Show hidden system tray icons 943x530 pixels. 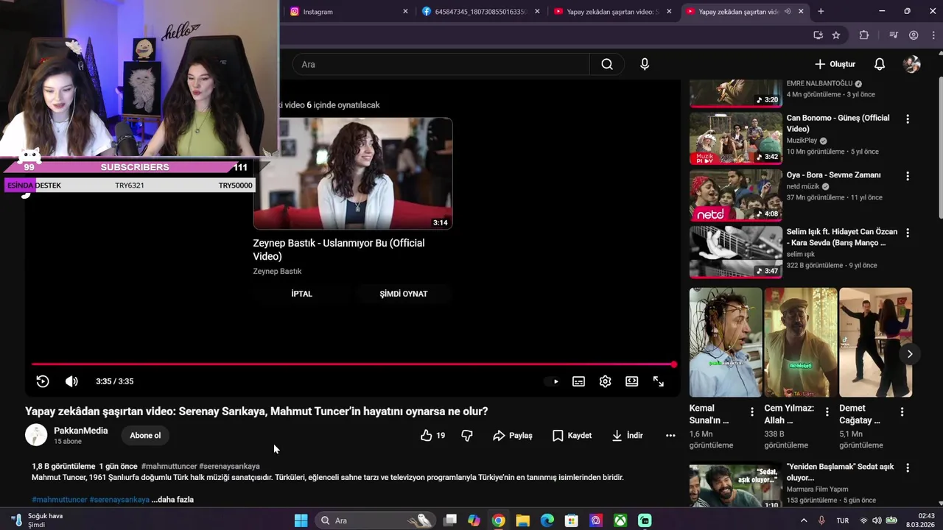click(804, 520)
